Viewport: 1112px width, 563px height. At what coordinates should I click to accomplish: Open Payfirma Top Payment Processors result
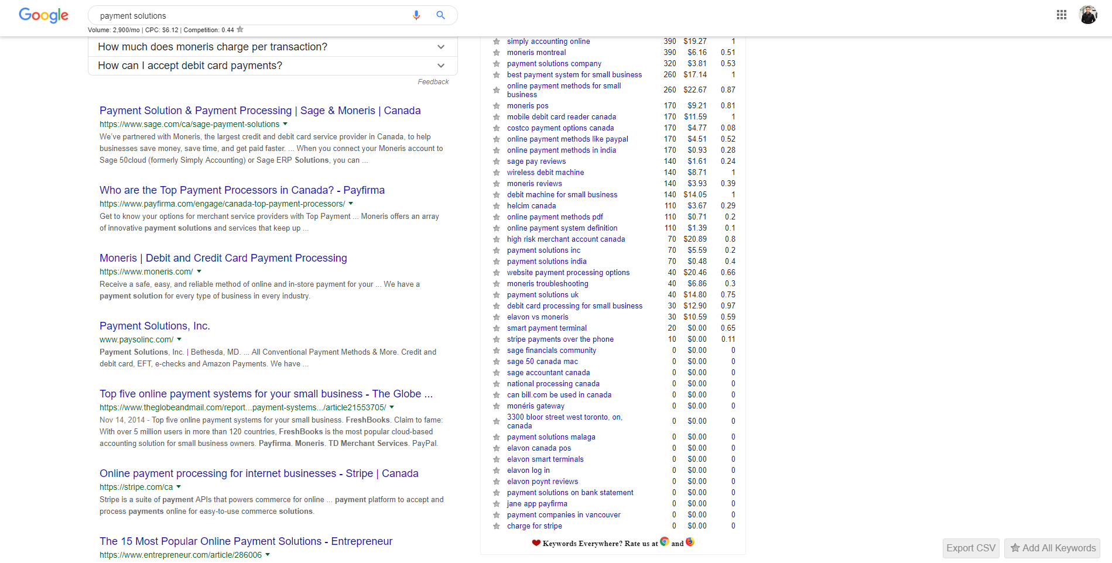[x=242, y=190]
